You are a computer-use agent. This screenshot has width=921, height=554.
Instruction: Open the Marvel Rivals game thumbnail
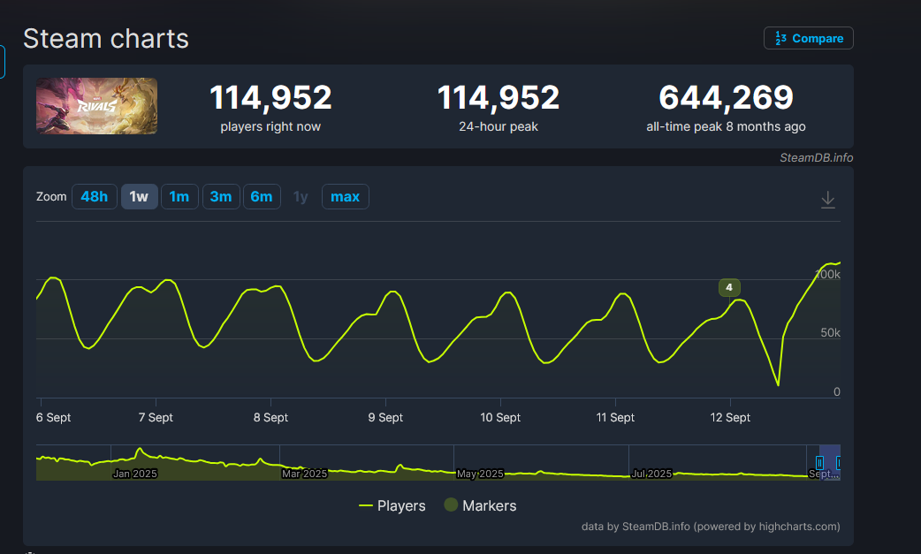tap(97, 106)
